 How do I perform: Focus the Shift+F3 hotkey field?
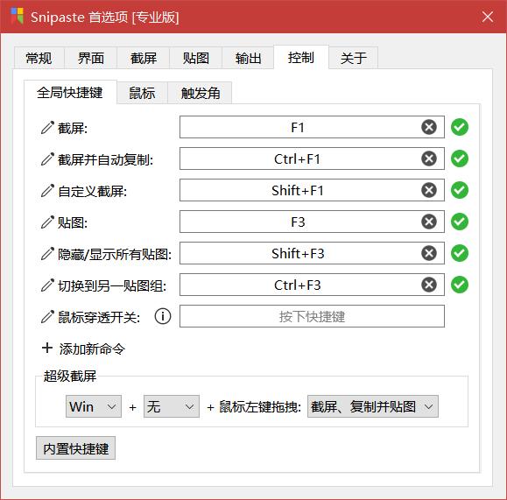click(312, 253)
